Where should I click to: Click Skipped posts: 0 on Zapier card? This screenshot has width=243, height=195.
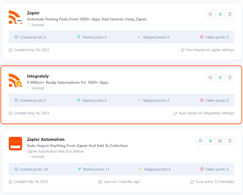pyautogui.click(x=153, y=37)
